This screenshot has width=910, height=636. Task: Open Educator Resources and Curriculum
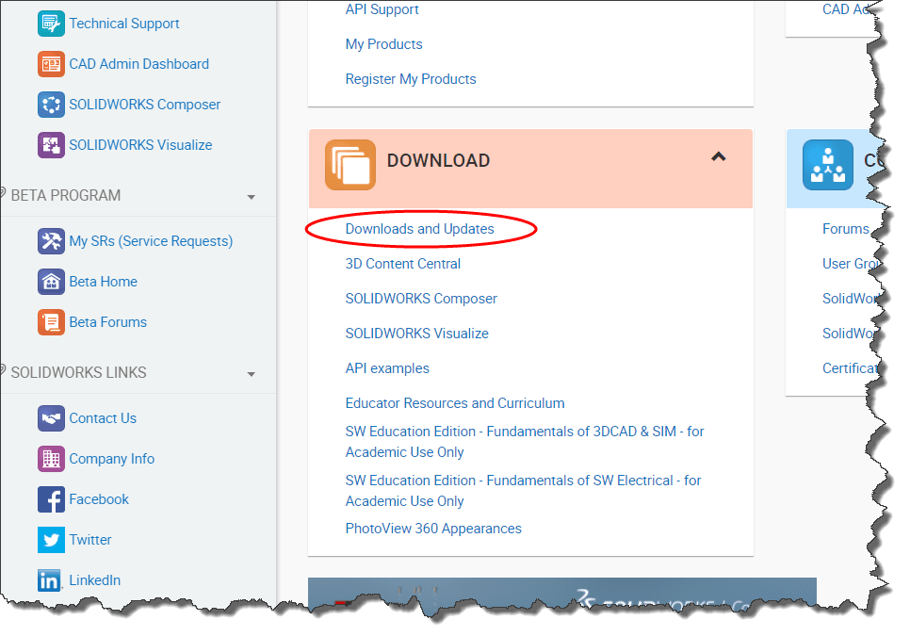tap(455, 403)
